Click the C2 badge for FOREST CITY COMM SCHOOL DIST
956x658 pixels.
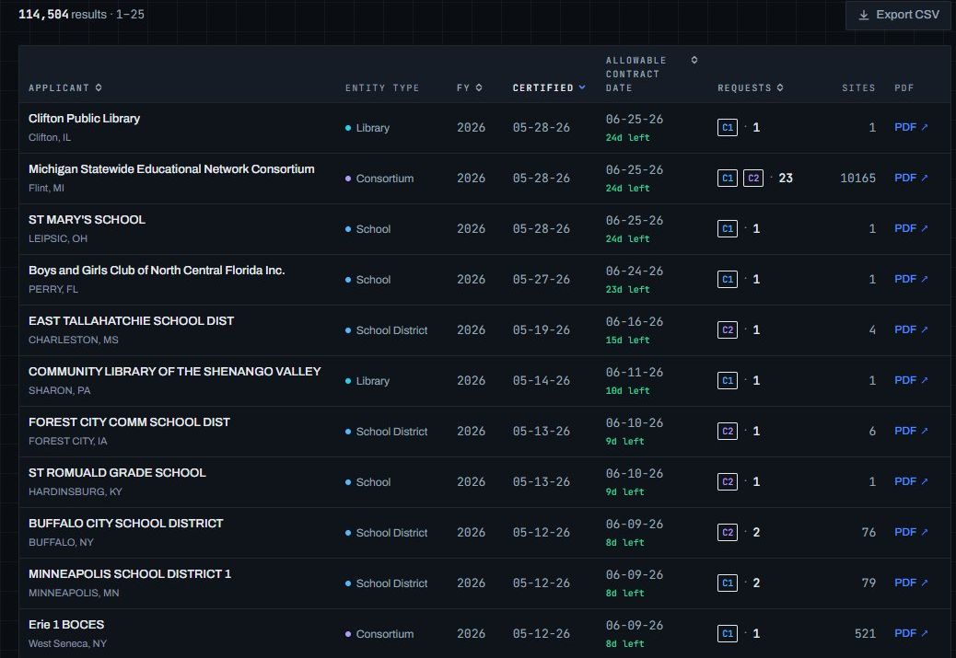728,431
